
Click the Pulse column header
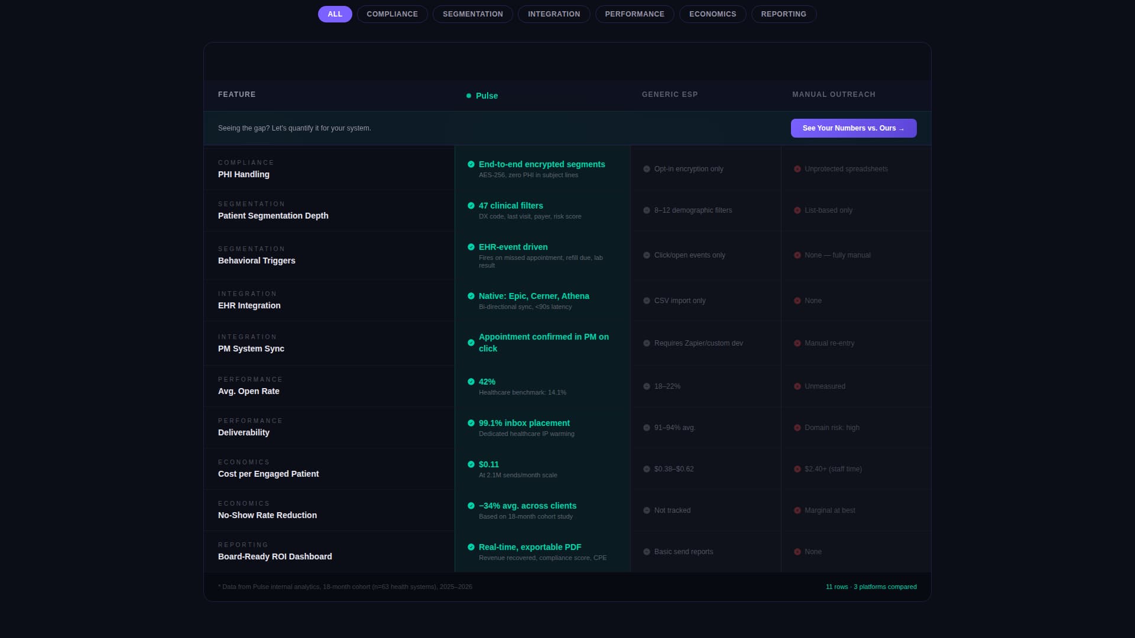click(x=487, y=96)
